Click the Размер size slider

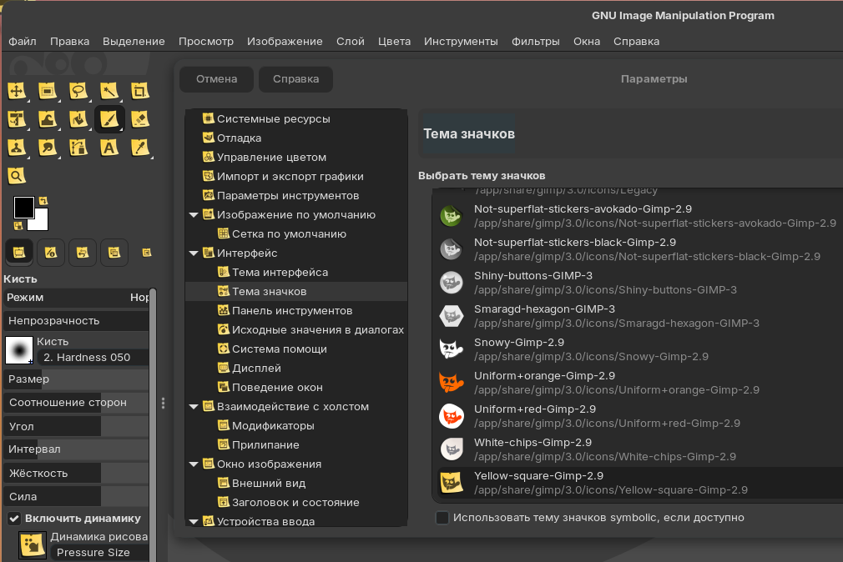coord(76,379)
